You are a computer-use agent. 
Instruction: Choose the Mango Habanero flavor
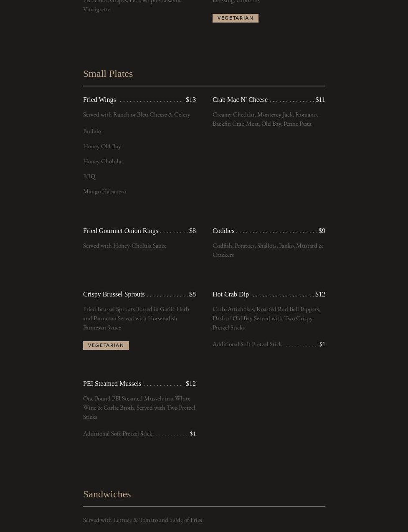104,191
